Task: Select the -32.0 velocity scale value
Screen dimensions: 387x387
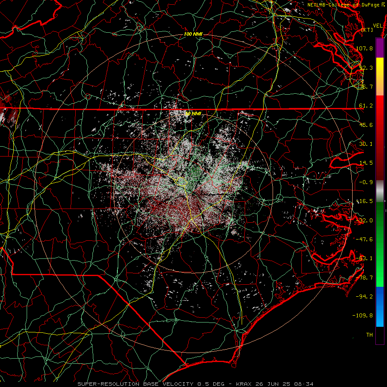Action: click(x=364, y=221)
